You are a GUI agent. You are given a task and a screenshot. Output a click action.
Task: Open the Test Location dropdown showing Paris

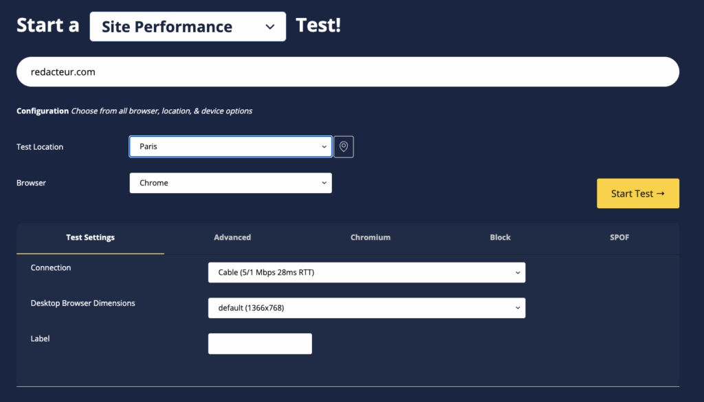pos(230,146)
